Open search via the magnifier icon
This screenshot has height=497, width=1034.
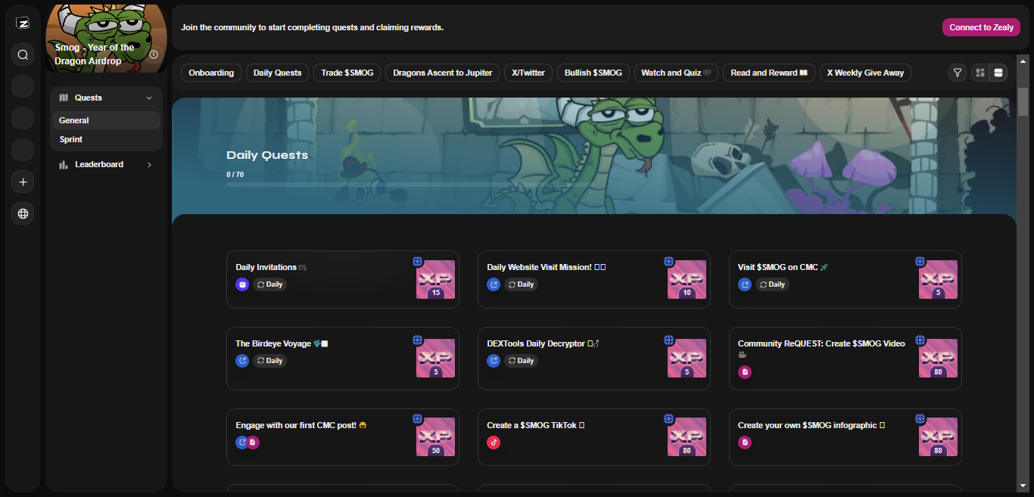coord(23,54)
